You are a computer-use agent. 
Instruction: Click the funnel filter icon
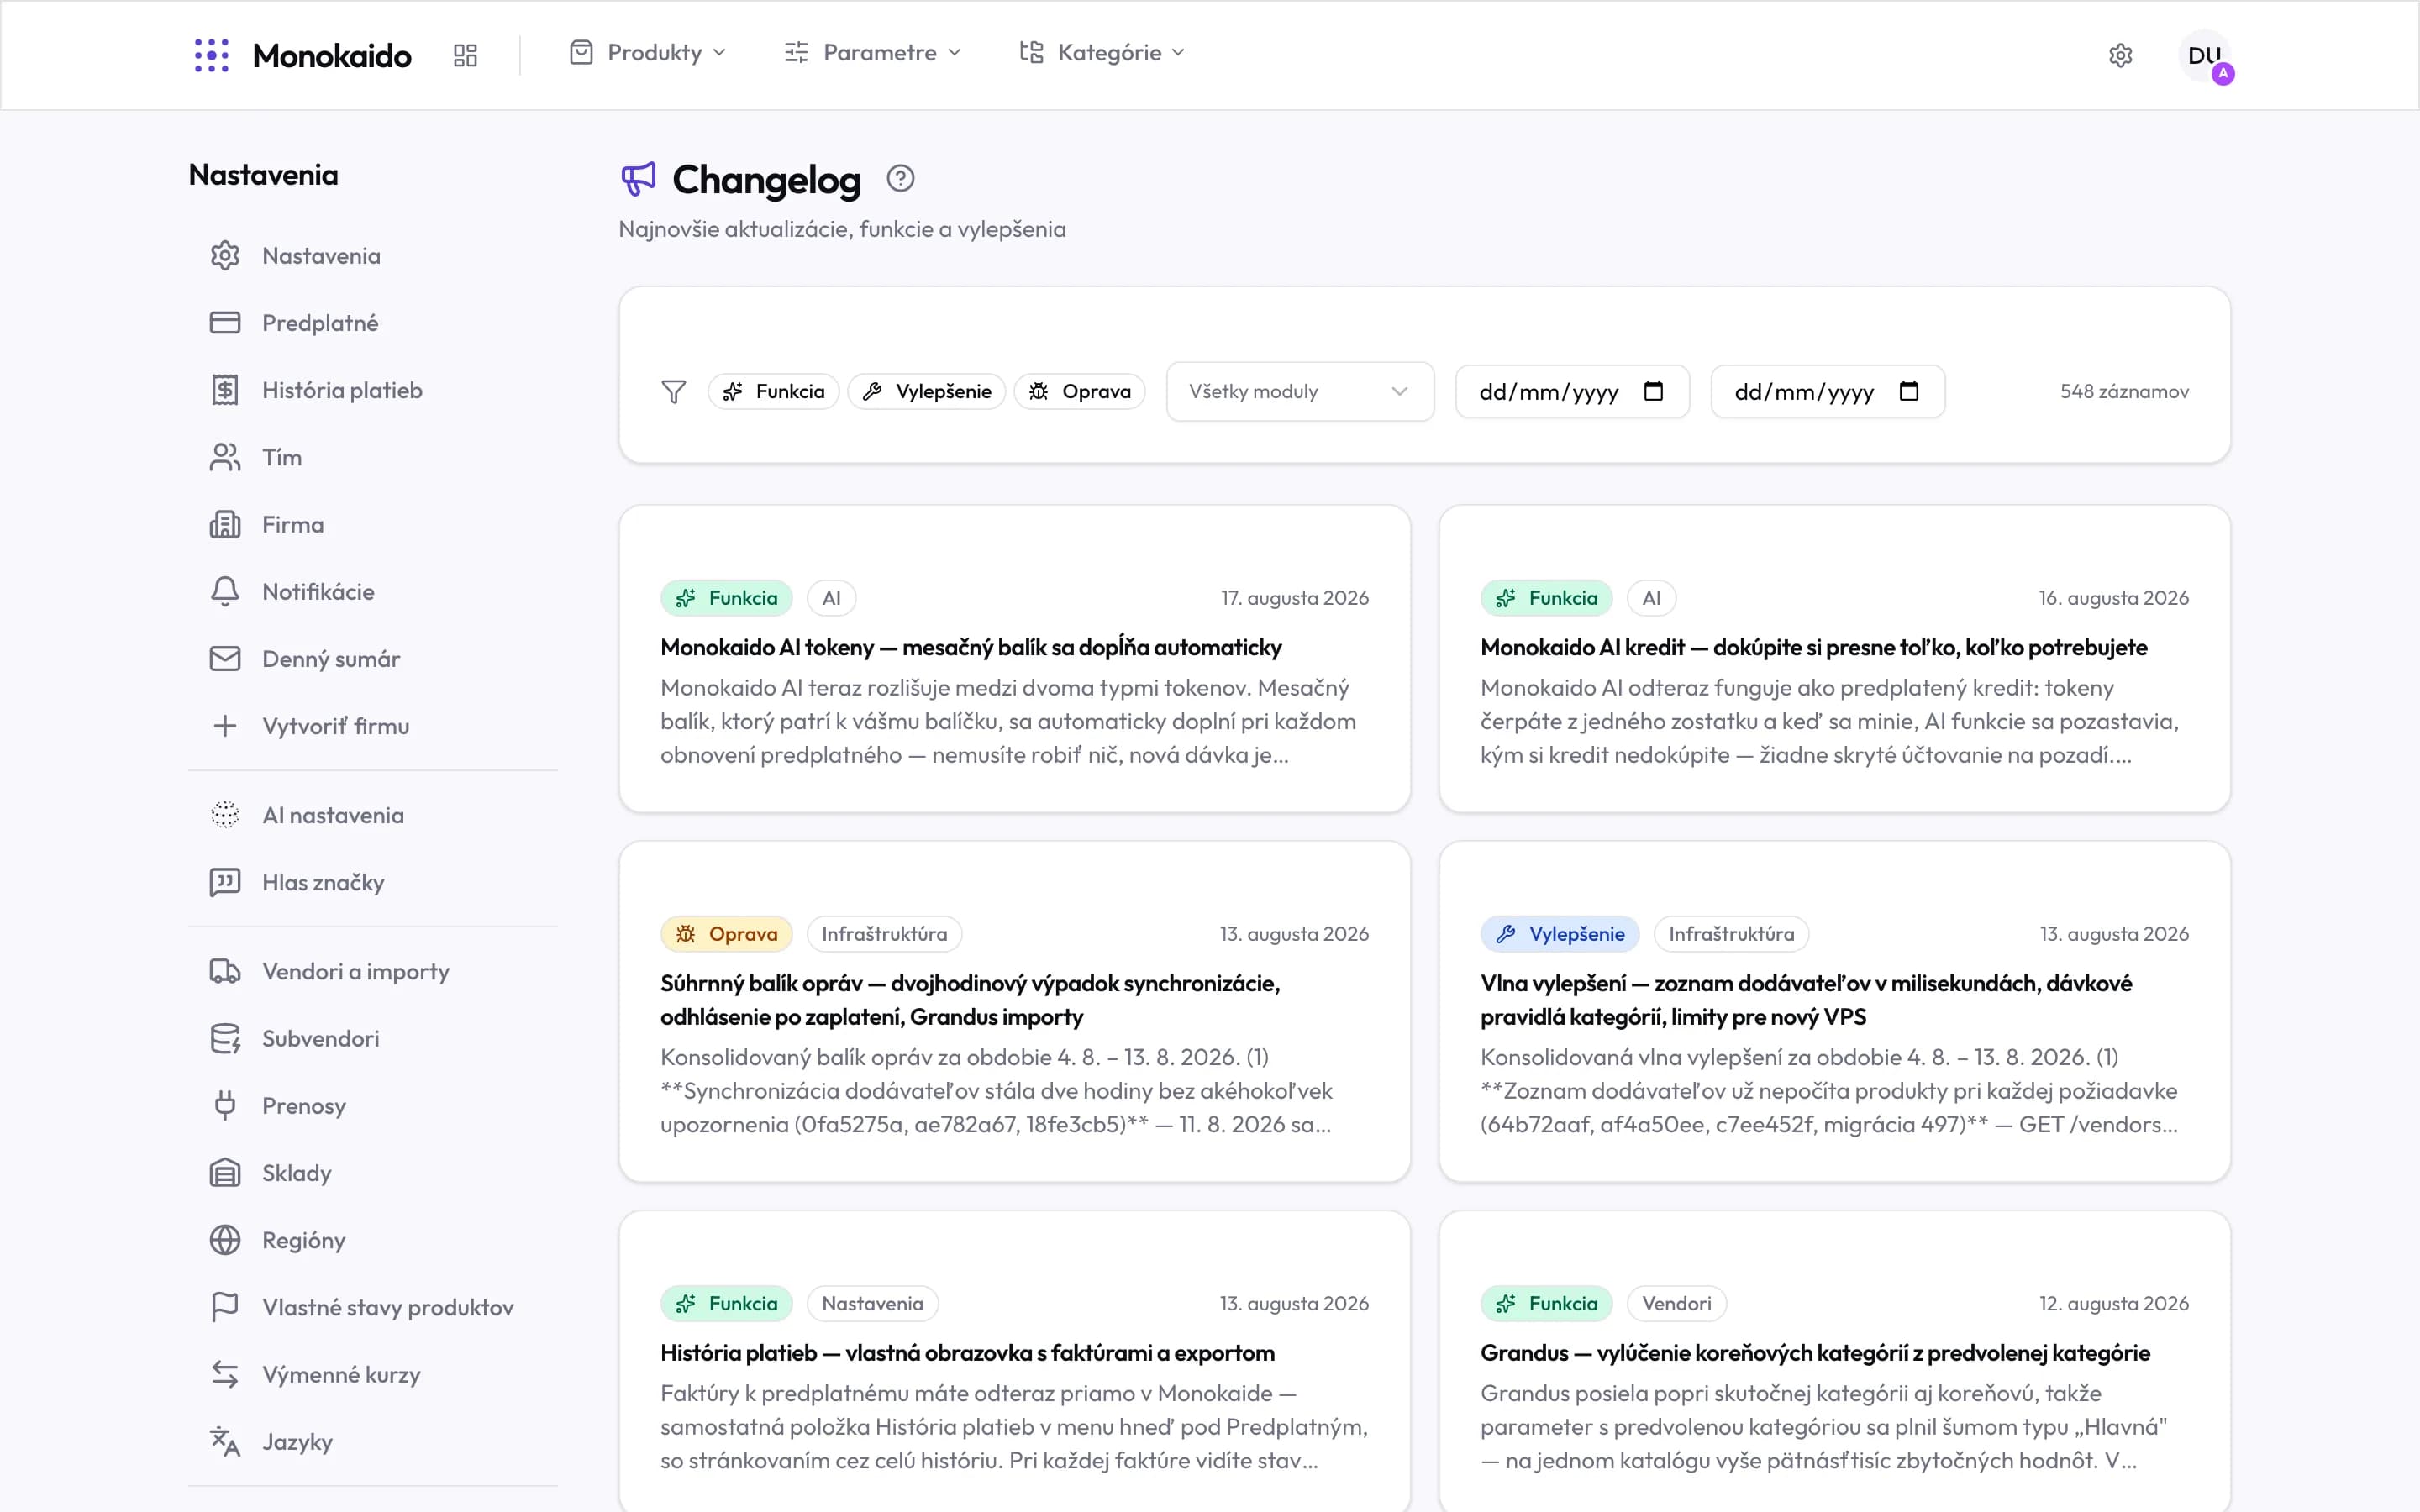(x=674, y=392)
